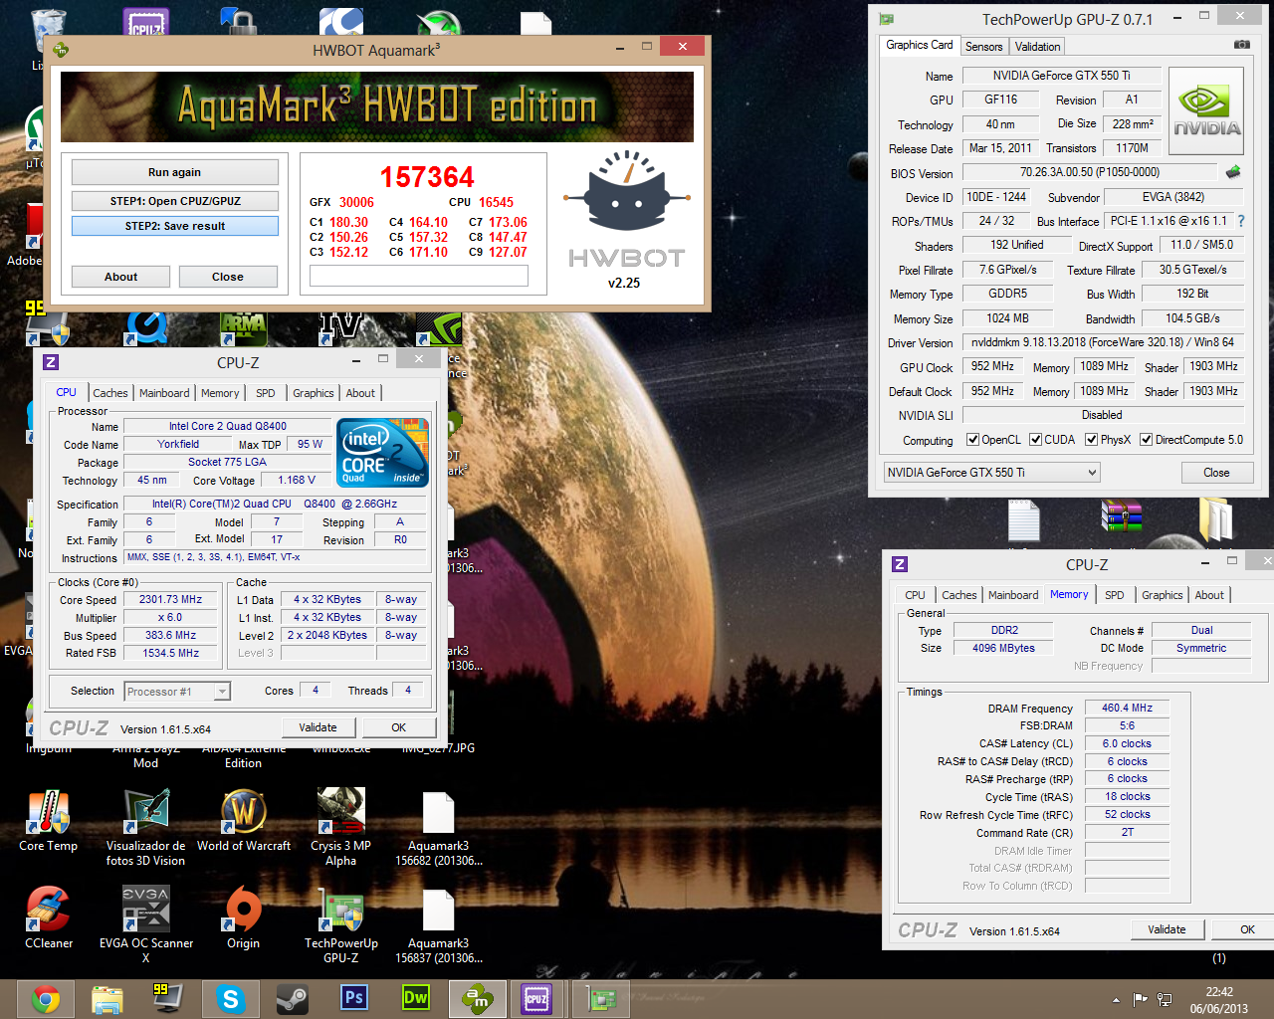Open the Graphics tab in right CPU-Z window
This screenshot has width=1274, height=1019.
1162,595
